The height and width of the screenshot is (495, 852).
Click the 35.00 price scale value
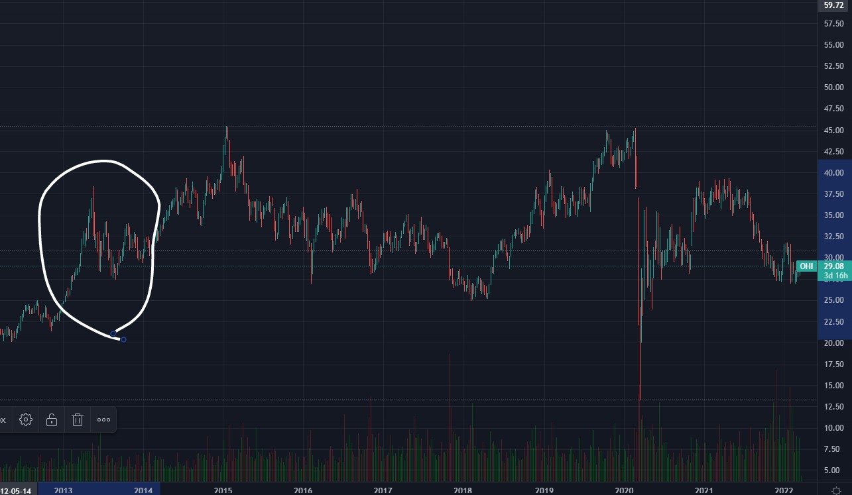[833, 215]
